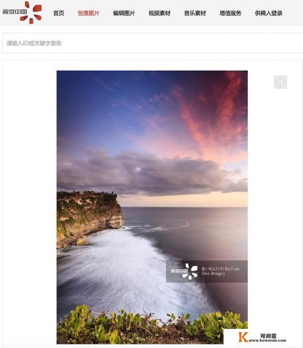
Task: Click the image ID VCG text watermark
Action: [220, 269]
